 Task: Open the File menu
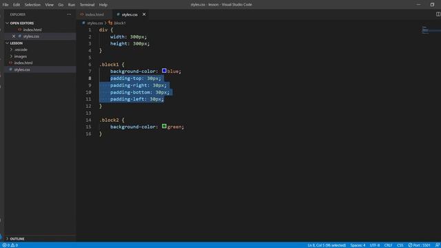coord(6,5)
